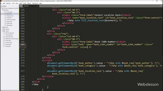Click the 'Select Location Rack' label text
This screenshot has width=163, height=91.
108,15
